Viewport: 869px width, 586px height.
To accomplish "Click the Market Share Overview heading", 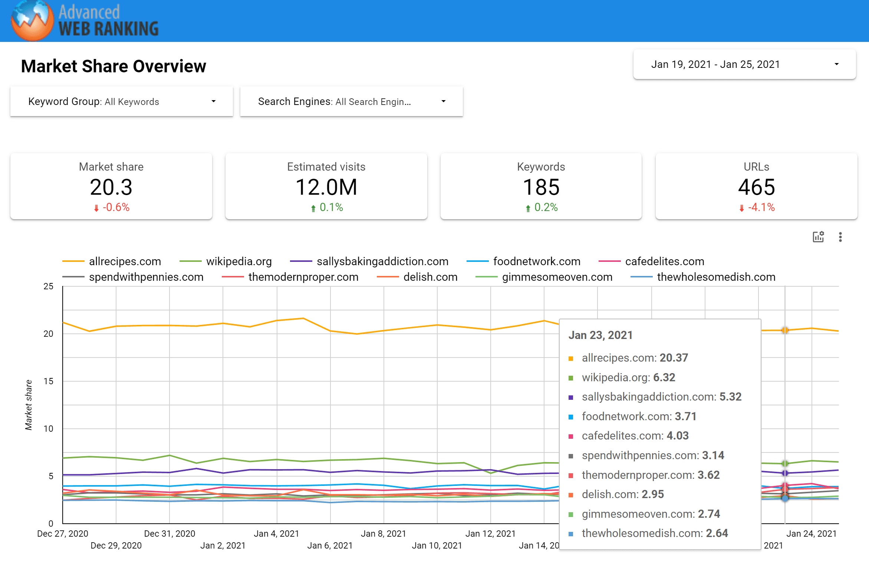I will pyautogui.click(x=113, y=66).
